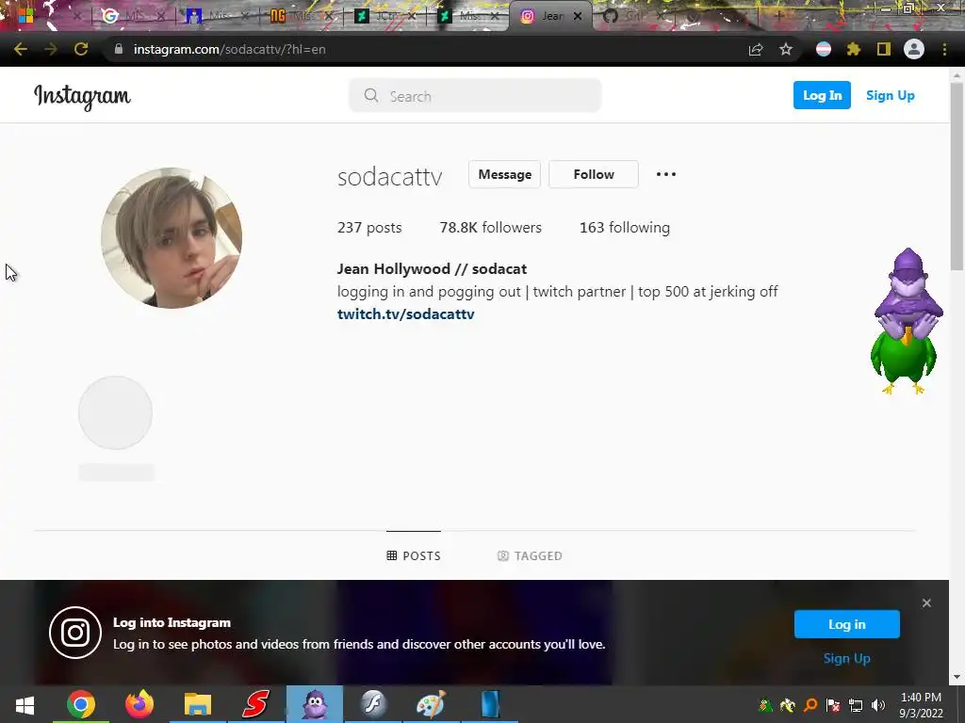Image resolution: width=965 pixels, height=723 pixels.
Task: Open the Chrome profile avatar
Action: (x=914, y=49)
